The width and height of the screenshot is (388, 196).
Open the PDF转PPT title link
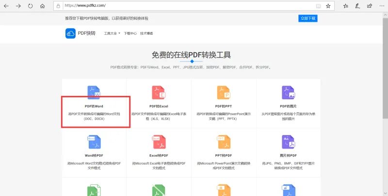point(224,106)
